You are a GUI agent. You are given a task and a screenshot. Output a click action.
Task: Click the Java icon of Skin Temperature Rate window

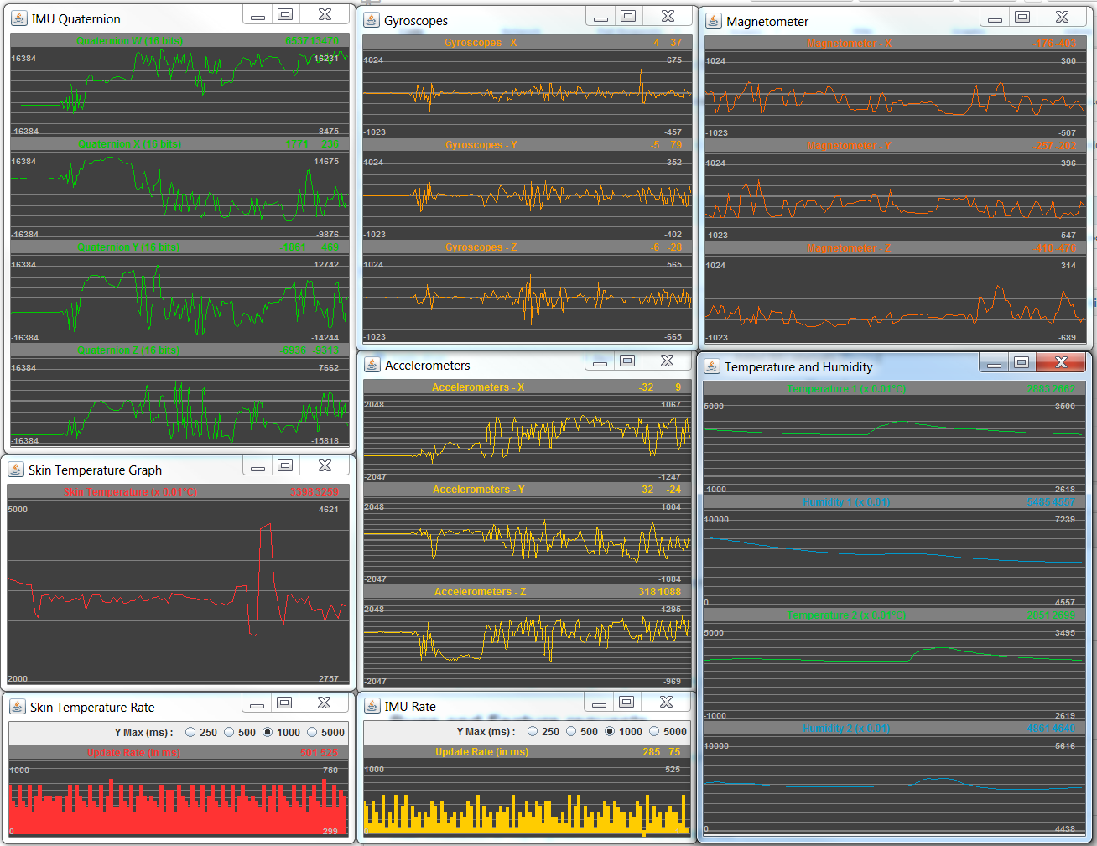(18, 707)
